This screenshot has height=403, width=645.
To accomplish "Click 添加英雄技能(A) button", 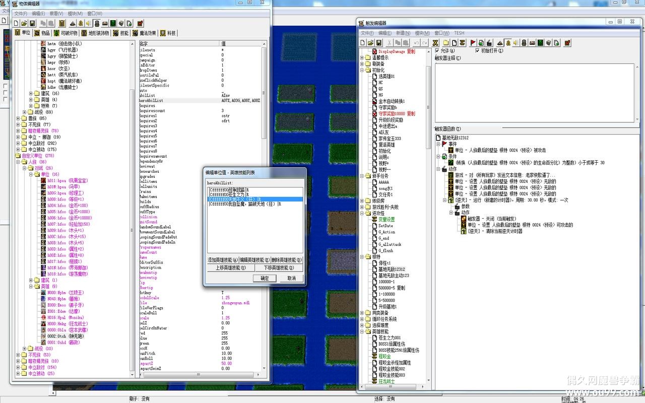I will (x=223, y=260).
